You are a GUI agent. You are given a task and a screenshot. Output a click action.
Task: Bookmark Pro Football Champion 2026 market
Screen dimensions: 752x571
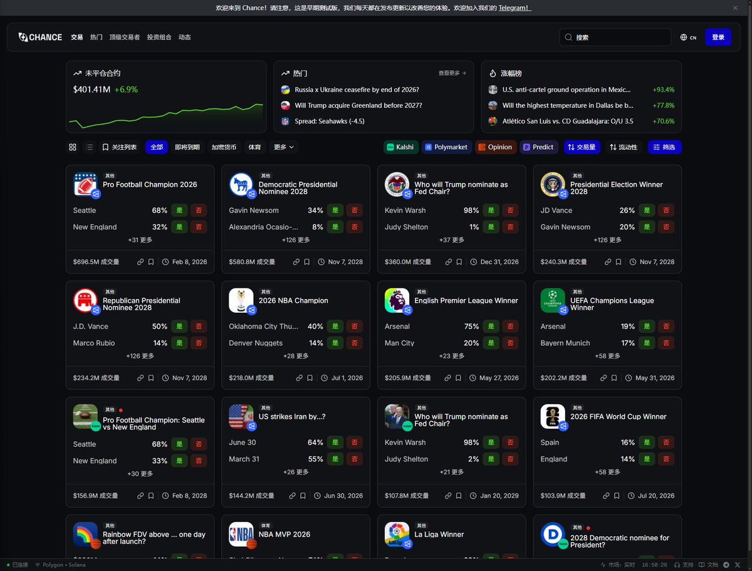point(151,262)
